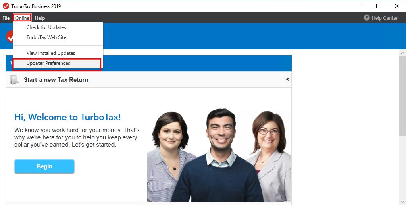Click the tax return document icon

click(15, 80)
